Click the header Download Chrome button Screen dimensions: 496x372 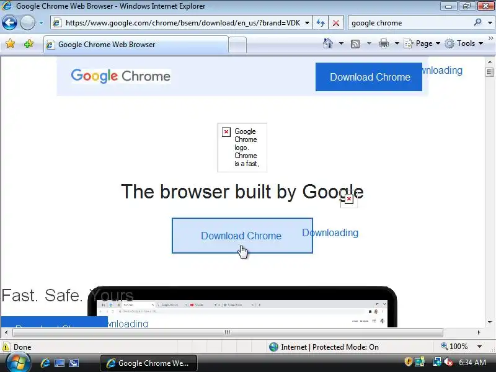(x=369, y=77)
